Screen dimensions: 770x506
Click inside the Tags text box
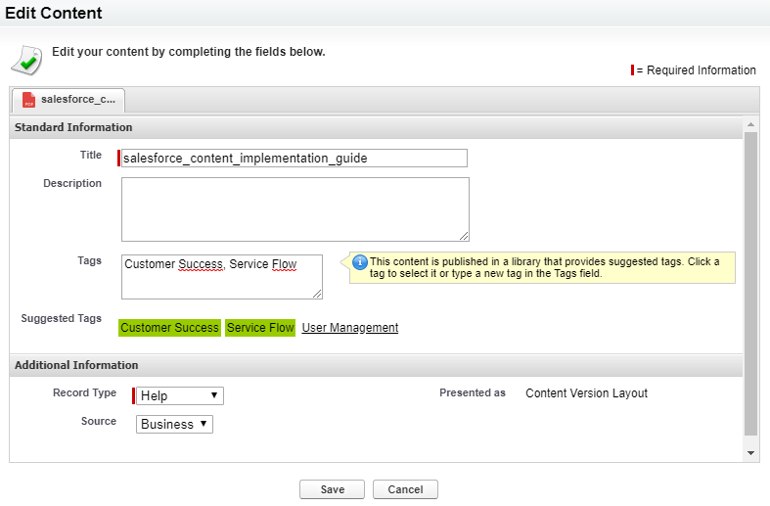(222, 277)
